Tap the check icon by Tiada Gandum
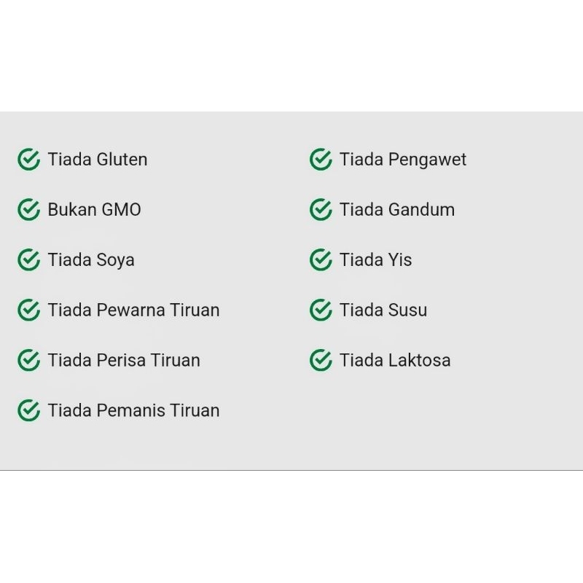583x583 pixels. pos(321,210)
